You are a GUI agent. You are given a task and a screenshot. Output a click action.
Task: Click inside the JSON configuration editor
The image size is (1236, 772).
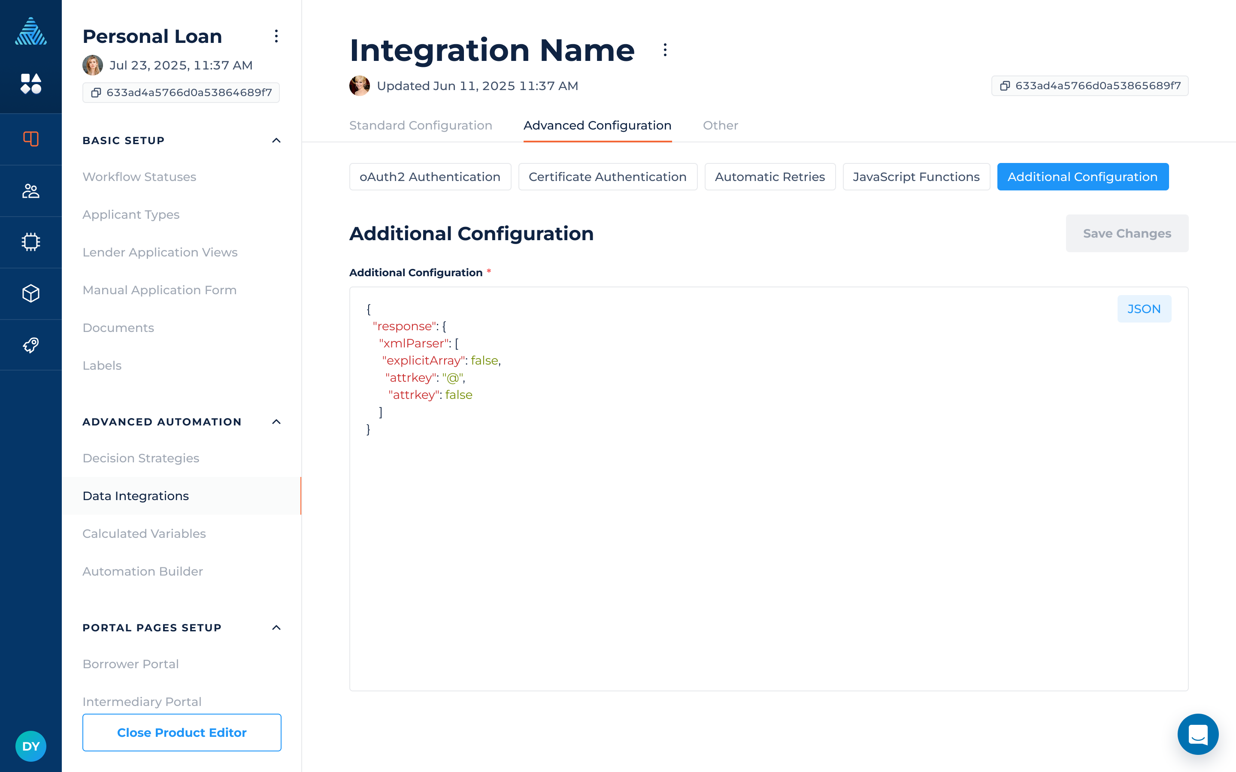click(x=715, y=536)
